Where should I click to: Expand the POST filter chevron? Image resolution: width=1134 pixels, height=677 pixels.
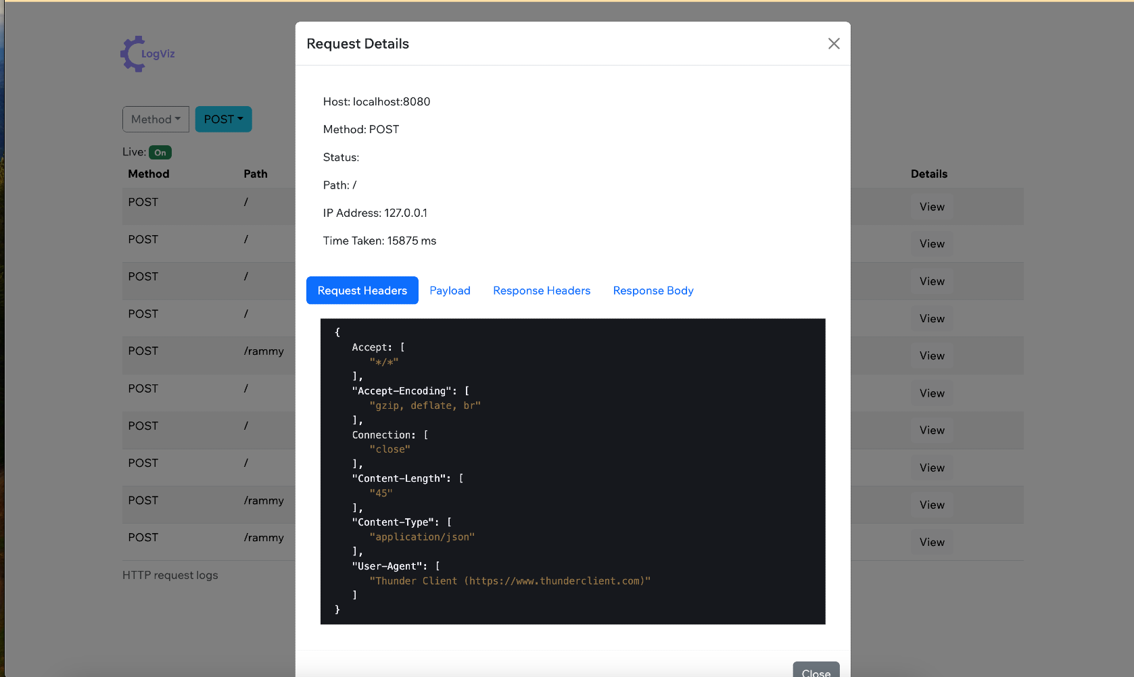coord(239,119)
